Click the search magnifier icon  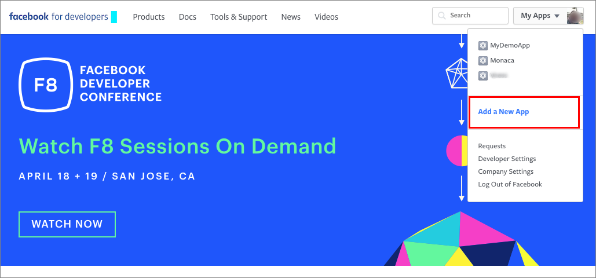click(442, 16)
